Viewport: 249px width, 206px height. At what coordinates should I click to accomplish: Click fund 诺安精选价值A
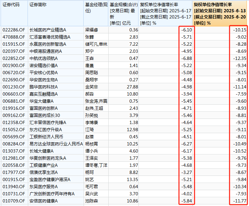pyautogui.click(x=43, y=65)
